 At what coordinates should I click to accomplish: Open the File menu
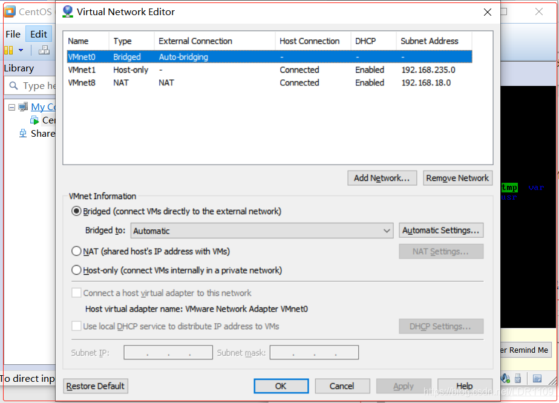click(13, 34)
